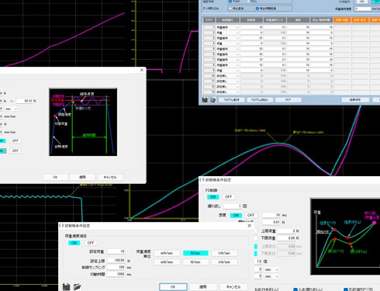Viewport: 380px width, 291px height.
Task: Click the highlighted OK button in load-speed dialog
Action: (x=173, y=286)
